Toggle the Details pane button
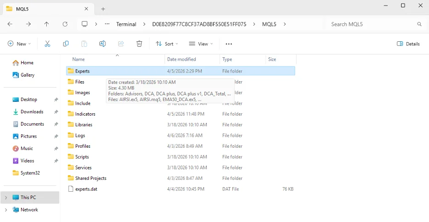This screenshot has width=429, height=222. click(408, 44)
